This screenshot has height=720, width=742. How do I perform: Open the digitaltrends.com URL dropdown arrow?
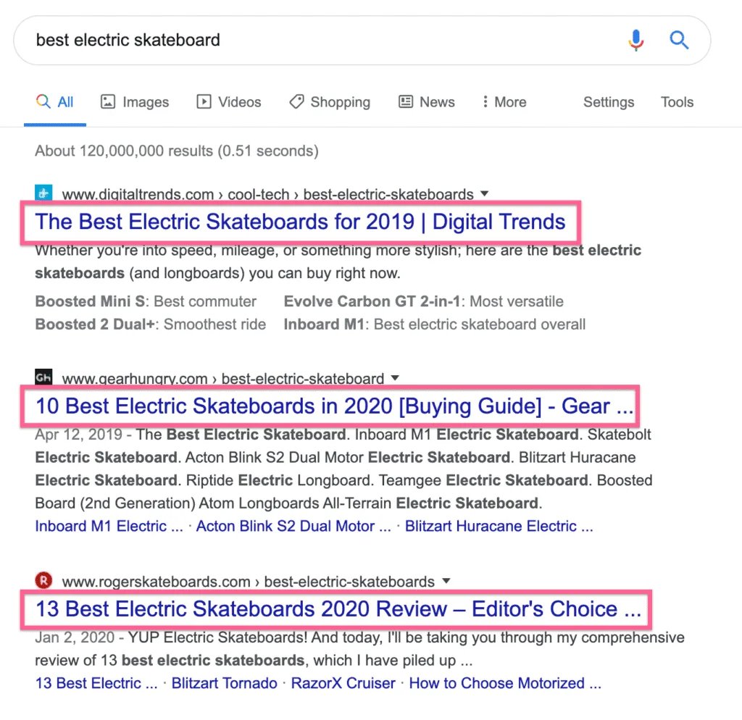pyautogui.click(x=485, y=193)
